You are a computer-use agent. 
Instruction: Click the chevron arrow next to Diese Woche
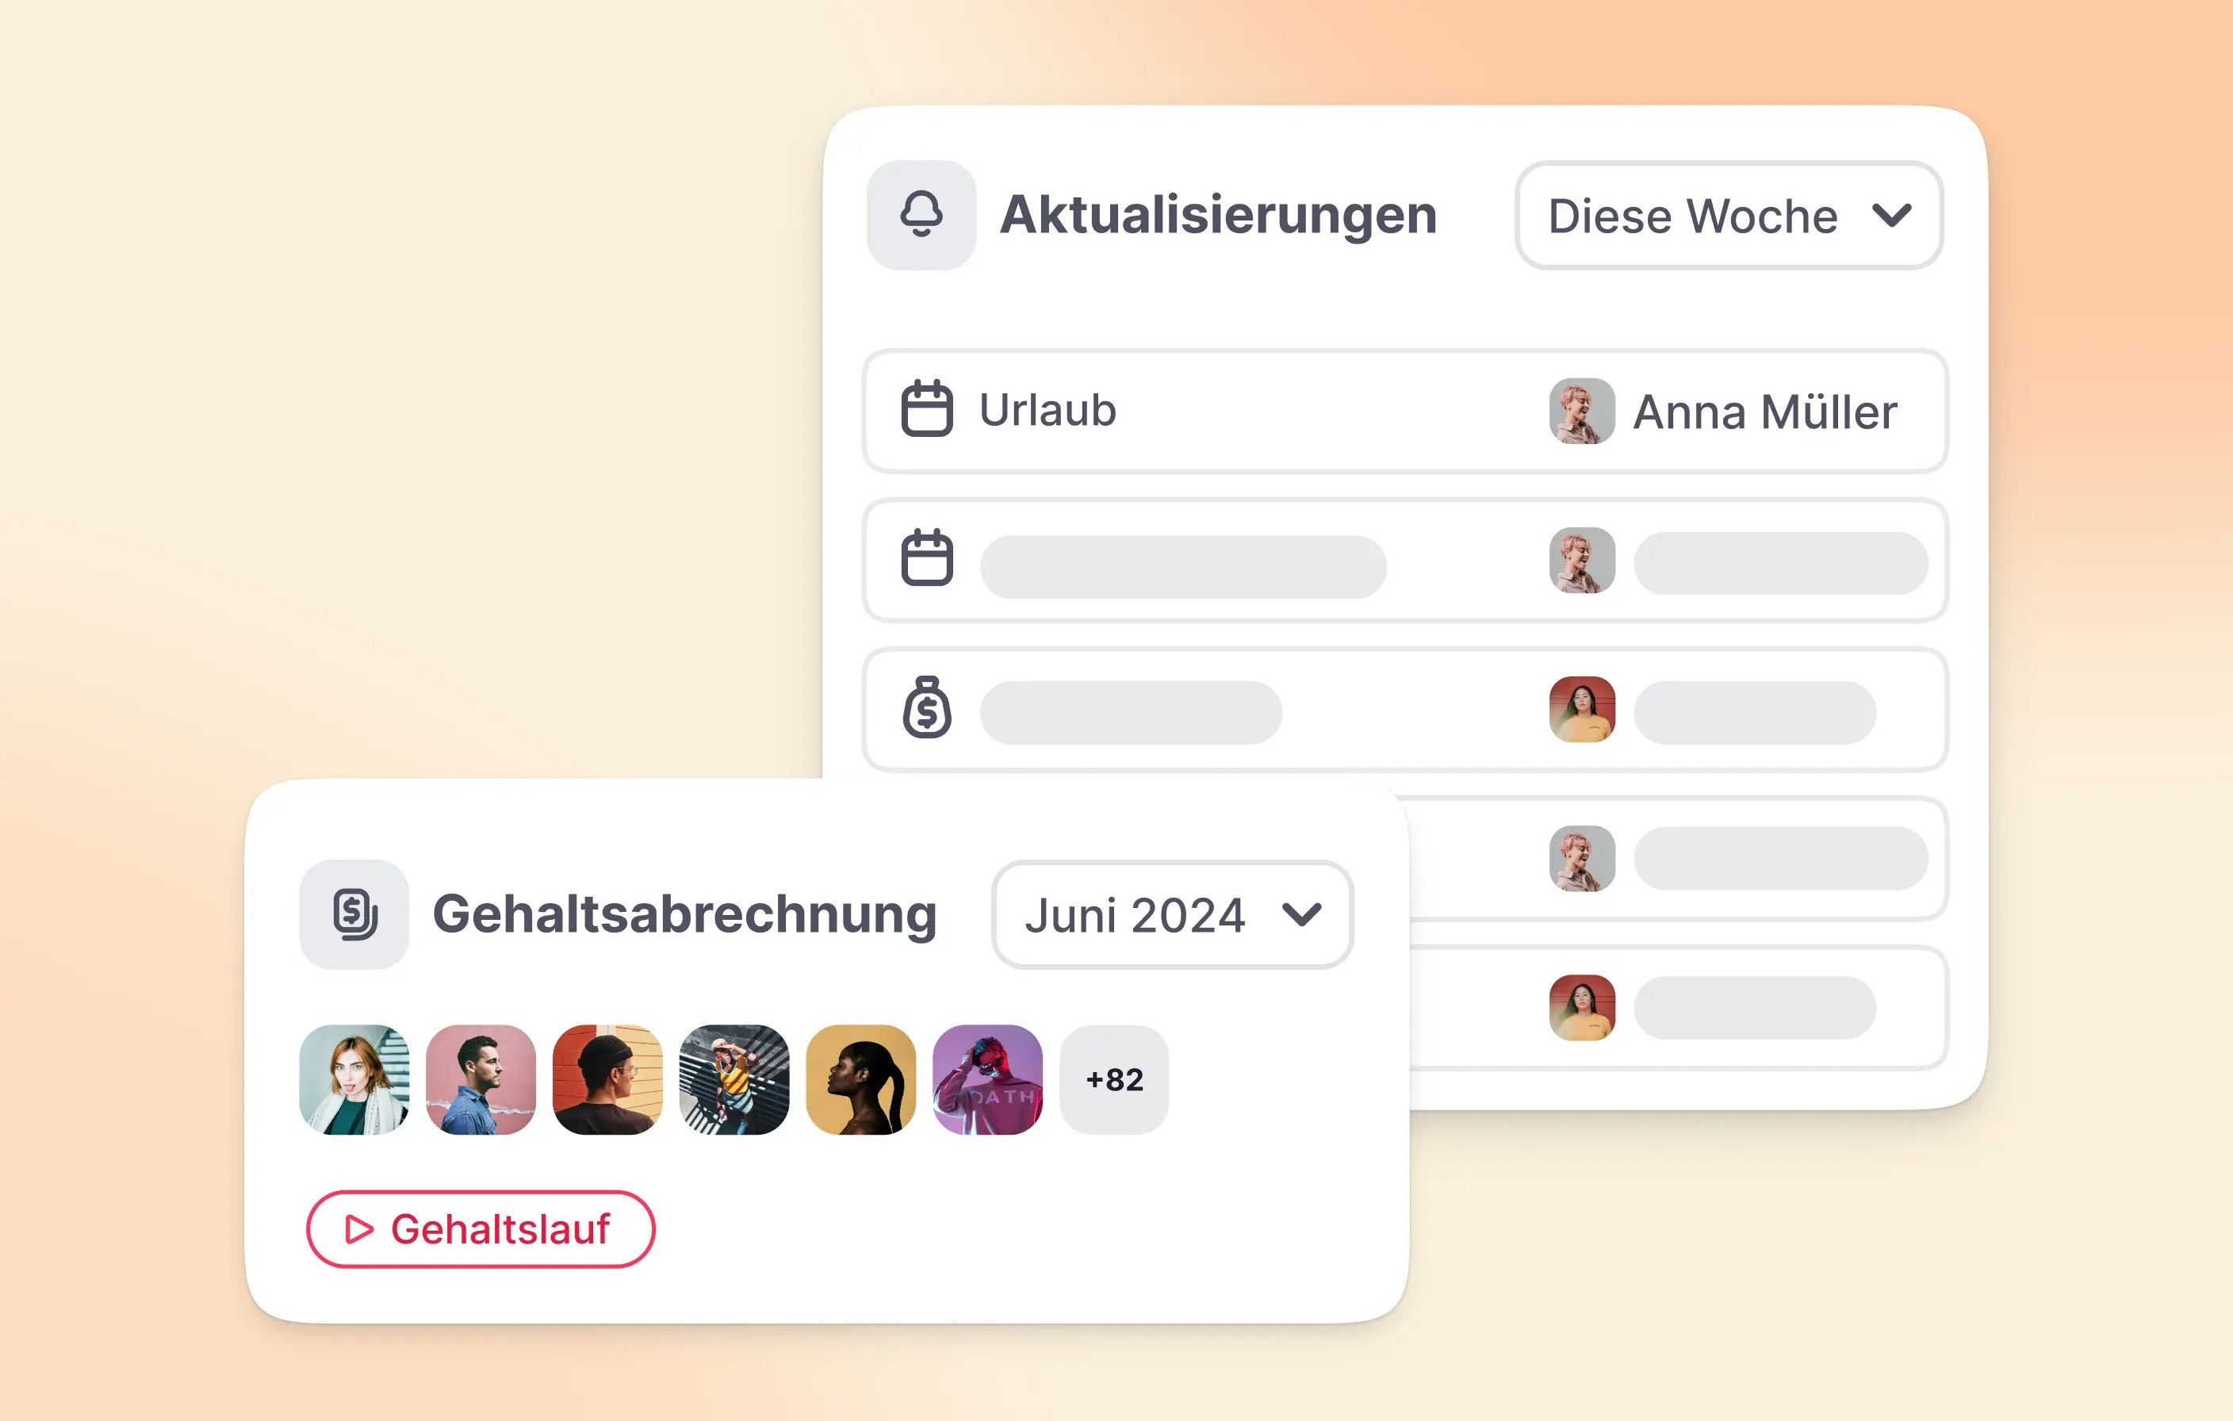click(x=1892, y=216)
